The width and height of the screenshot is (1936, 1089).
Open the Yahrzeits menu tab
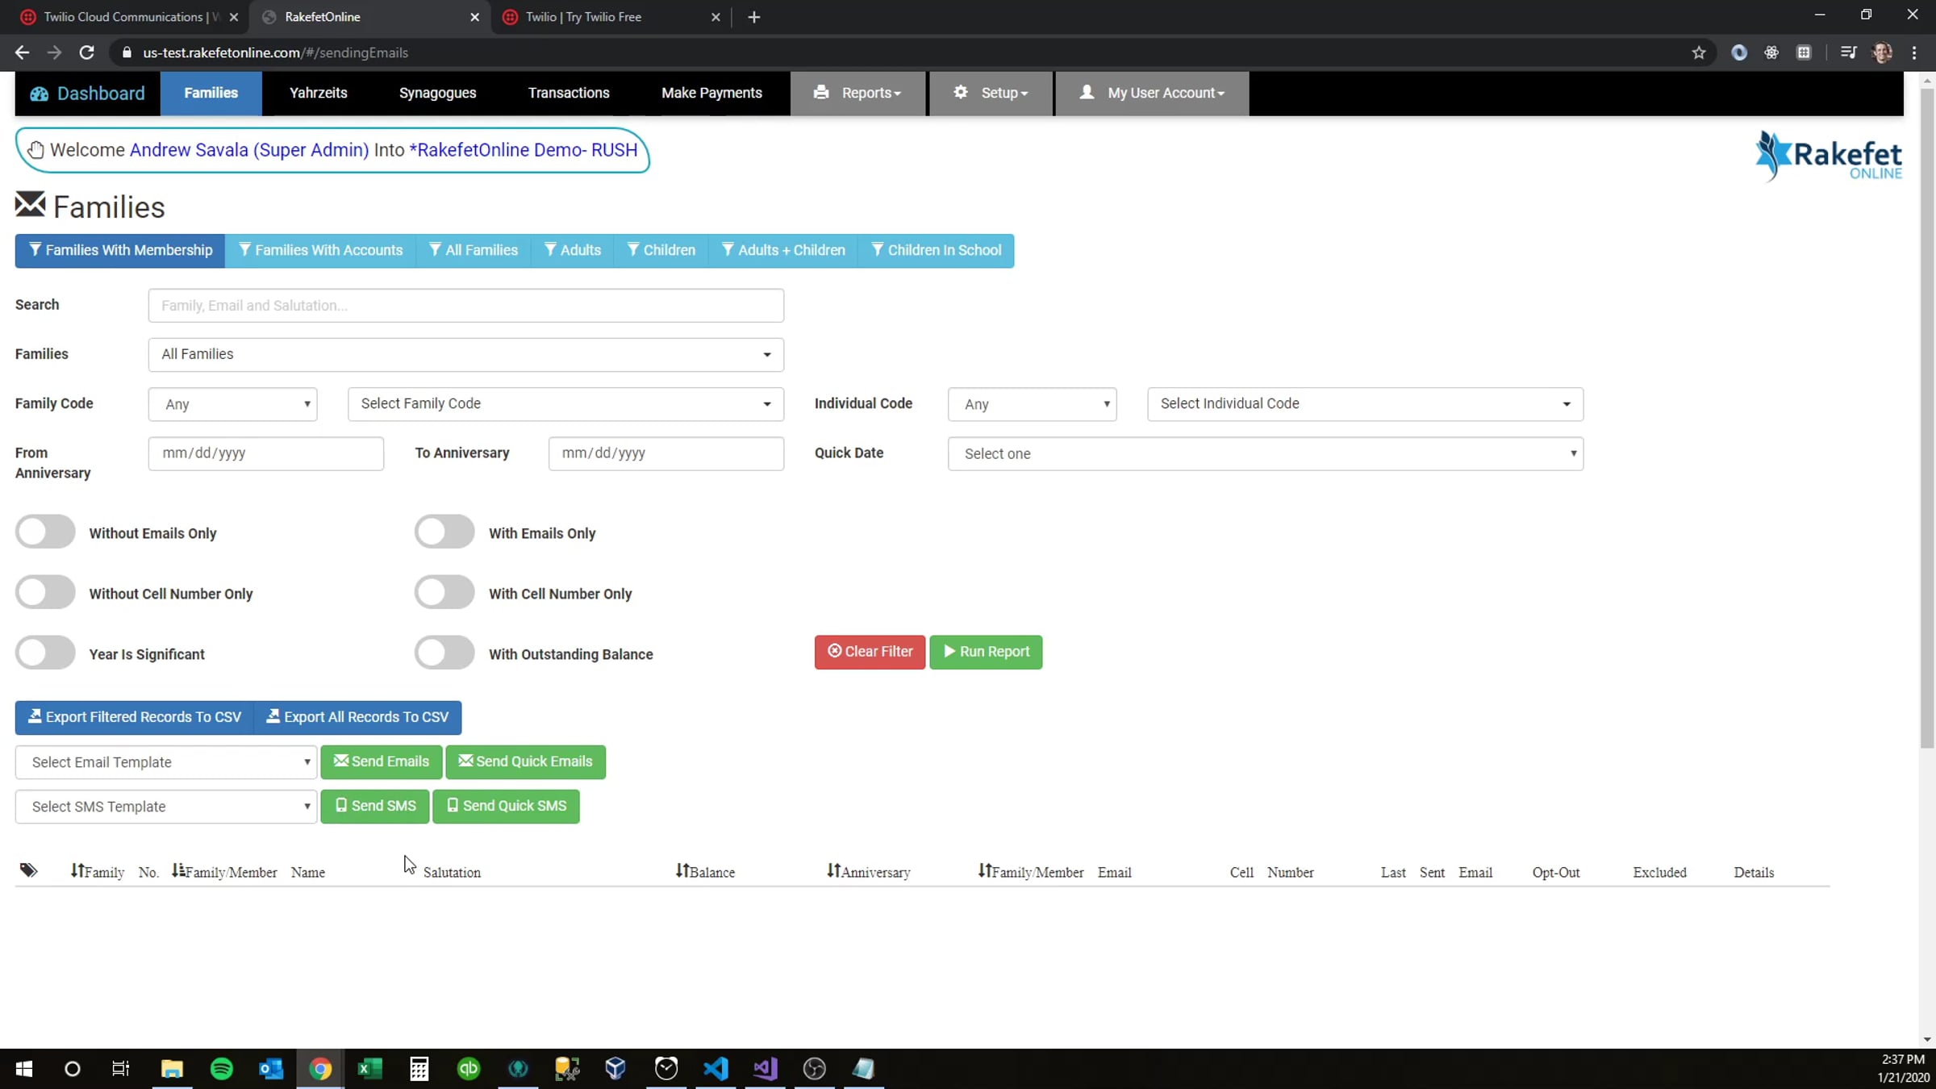[x=319, y=93]
